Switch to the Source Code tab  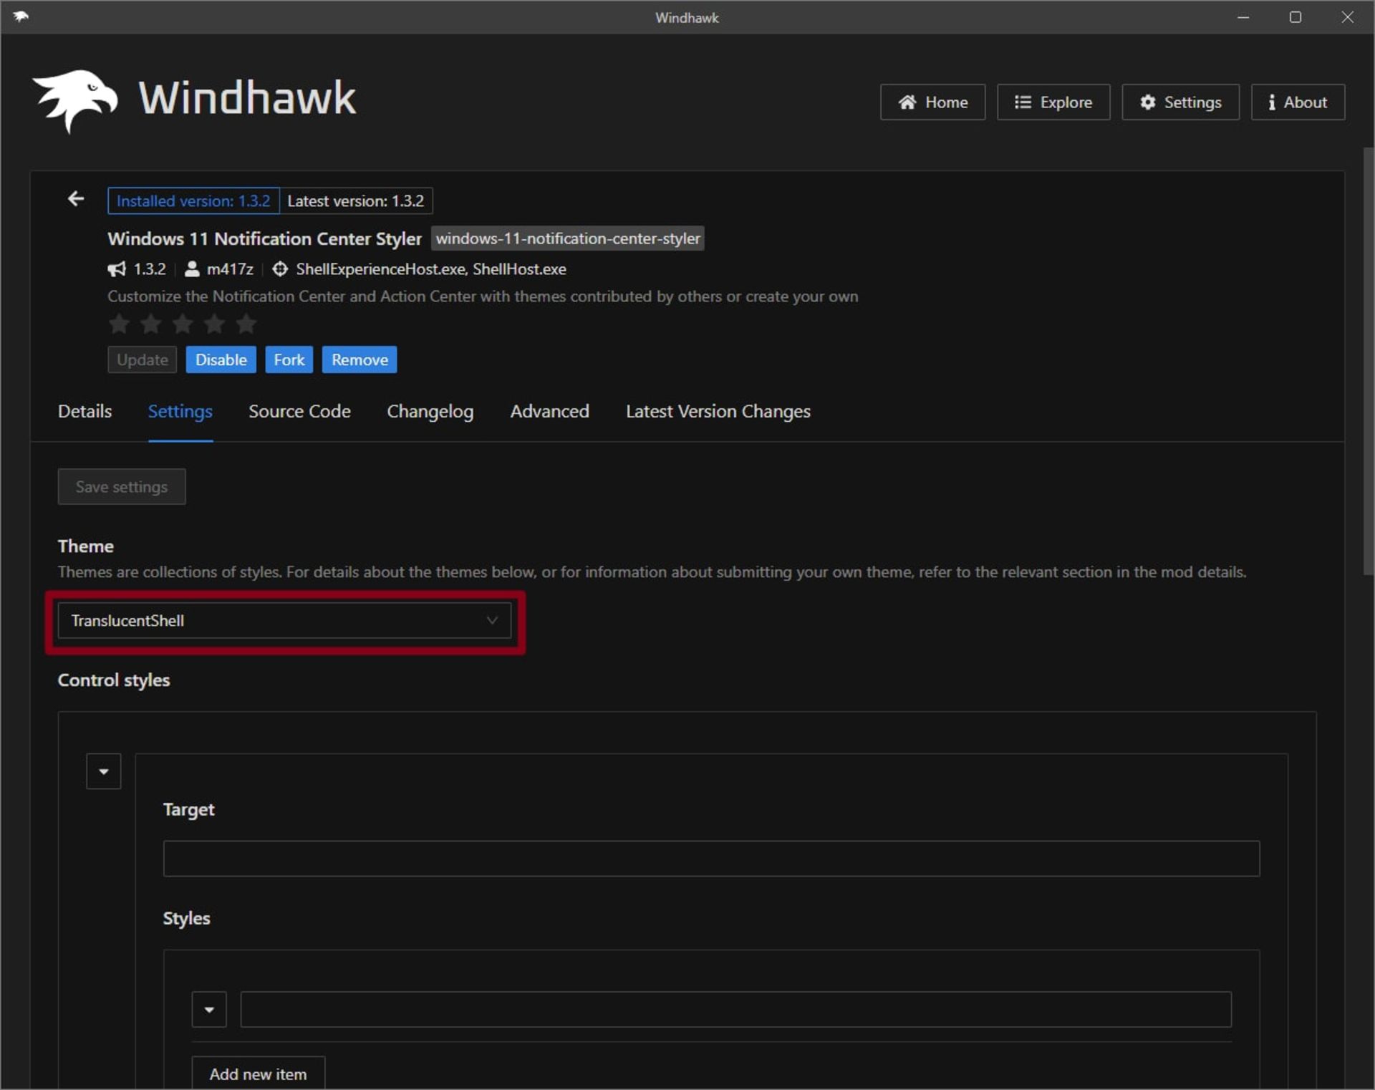(x=299, y=412)
